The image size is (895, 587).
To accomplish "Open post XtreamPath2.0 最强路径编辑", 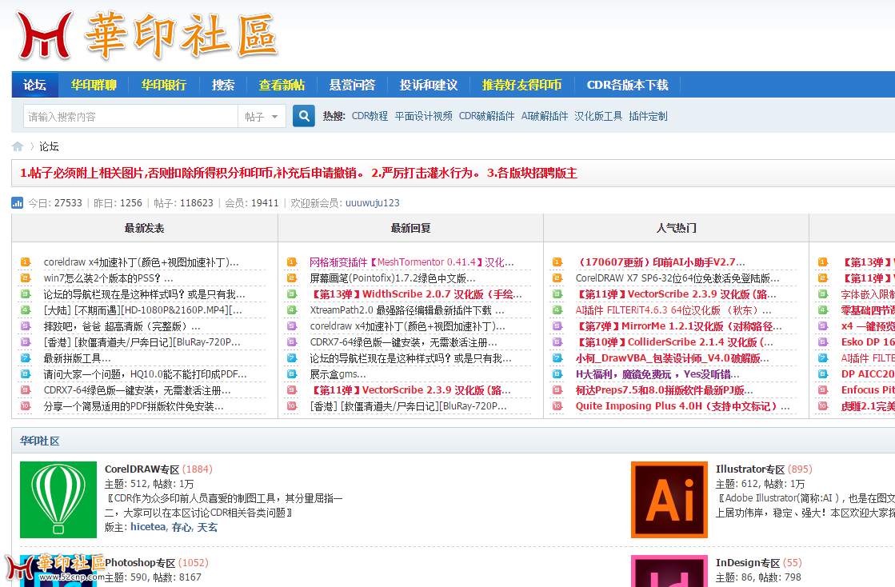I will [407, 310].
